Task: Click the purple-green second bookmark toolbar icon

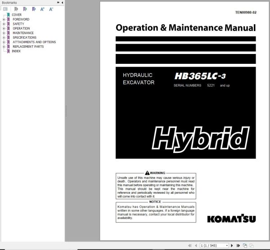Action: point(25,9)
